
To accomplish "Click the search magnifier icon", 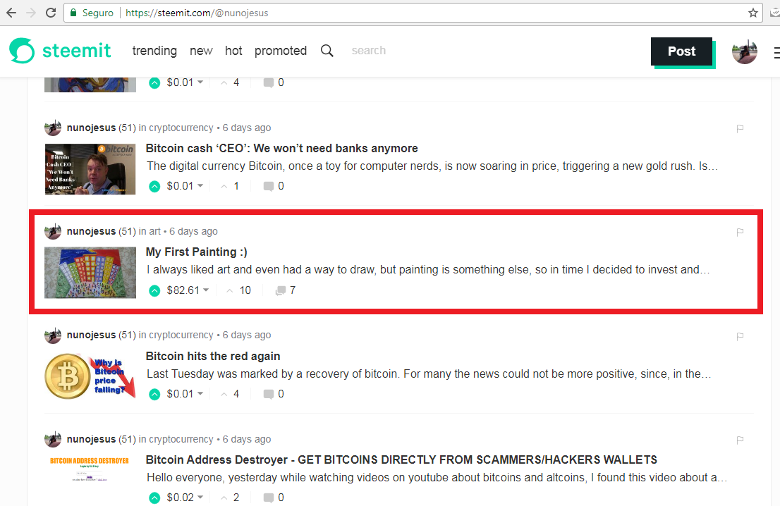I will (327, 51).
